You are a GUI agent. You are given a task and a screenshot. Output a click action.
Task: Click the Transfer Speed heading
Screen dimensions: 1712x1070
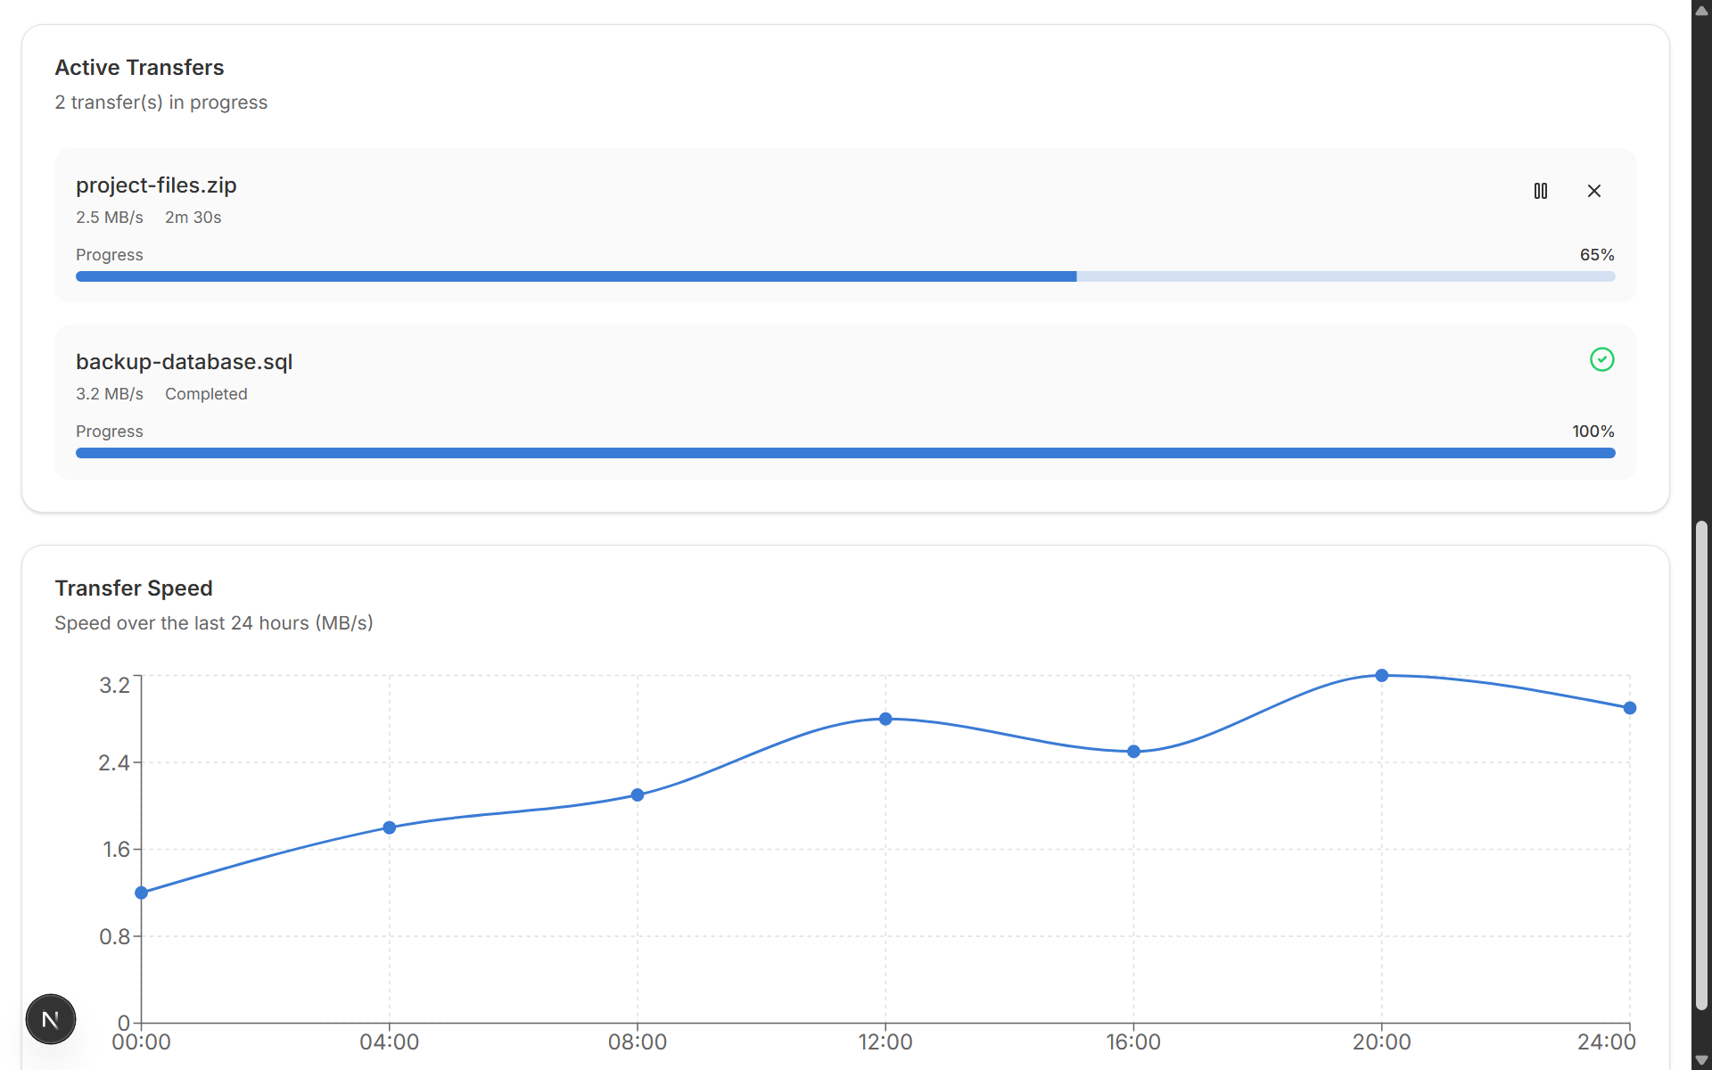tap(134, 588)
